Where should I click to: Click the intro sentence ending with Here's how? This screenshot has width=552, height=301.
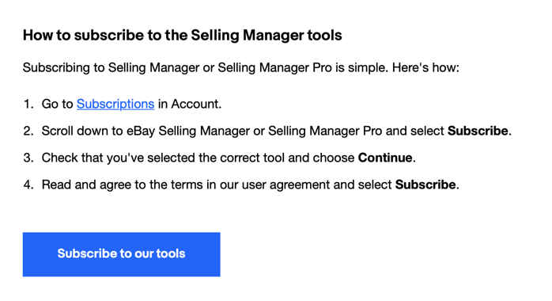click(241, 67)
